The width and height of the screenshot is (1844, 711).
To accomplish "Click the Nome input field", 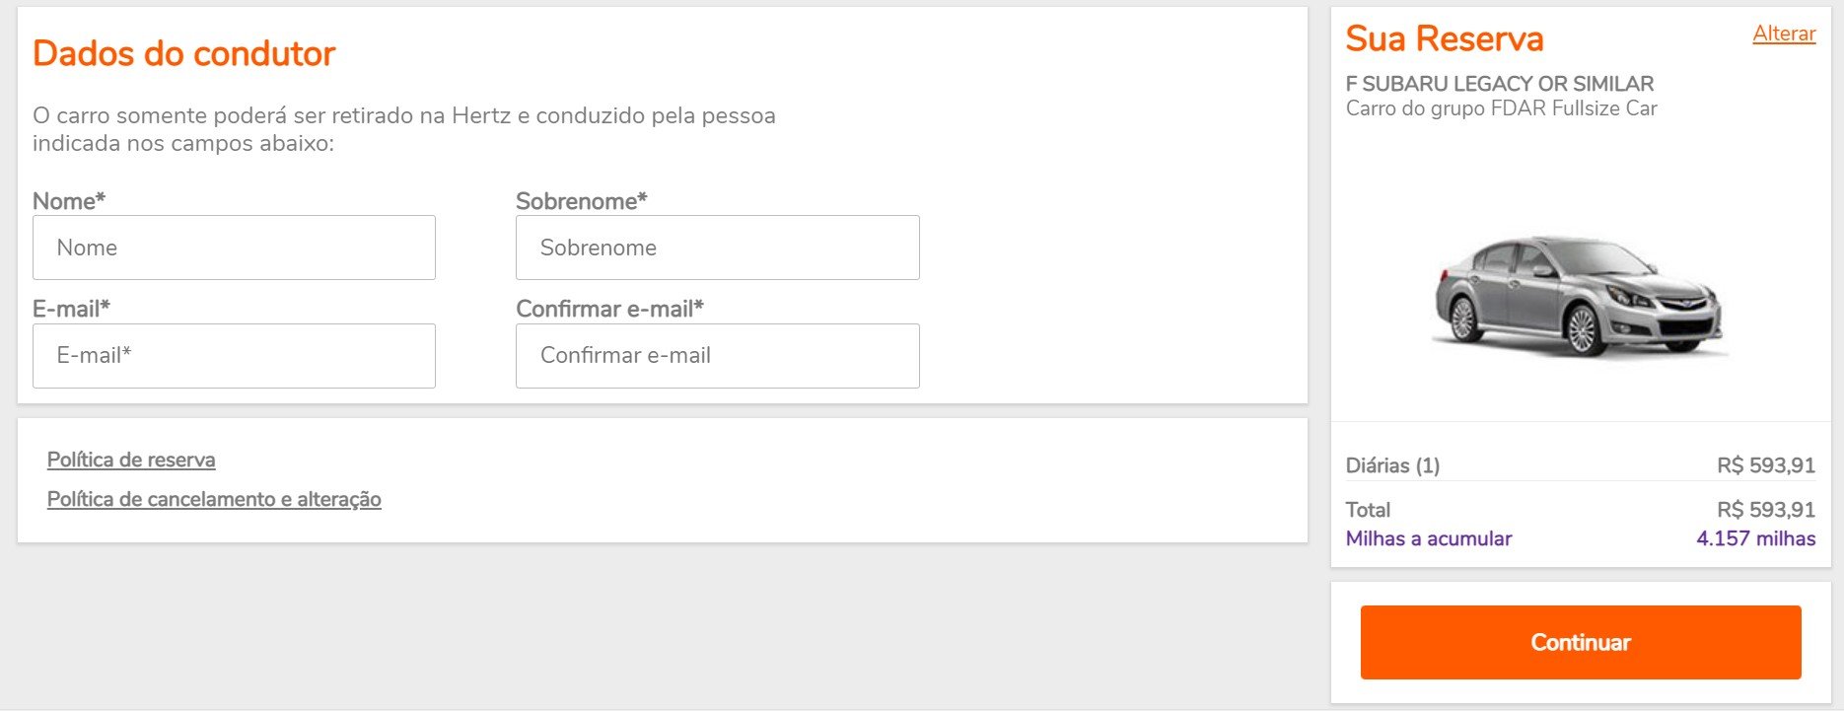I will coord(234,248).
